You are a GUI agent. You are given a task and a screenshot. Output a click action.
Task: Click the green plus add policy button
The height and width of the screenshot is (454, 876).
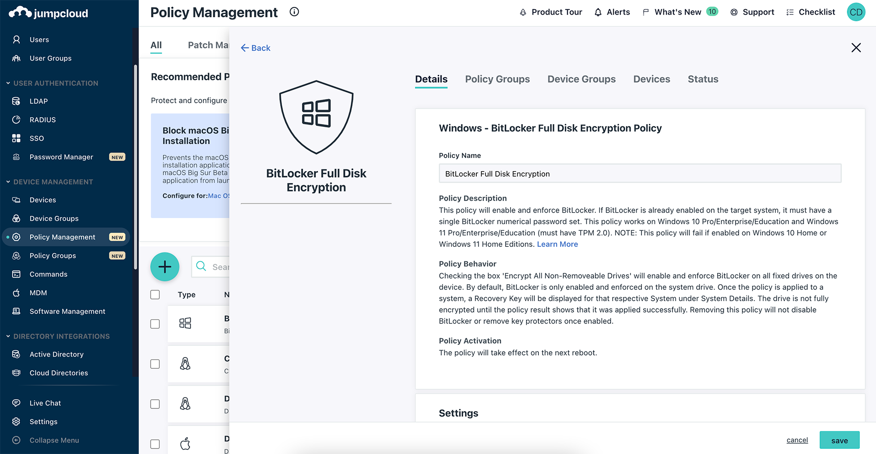click(x=165, y=267)
